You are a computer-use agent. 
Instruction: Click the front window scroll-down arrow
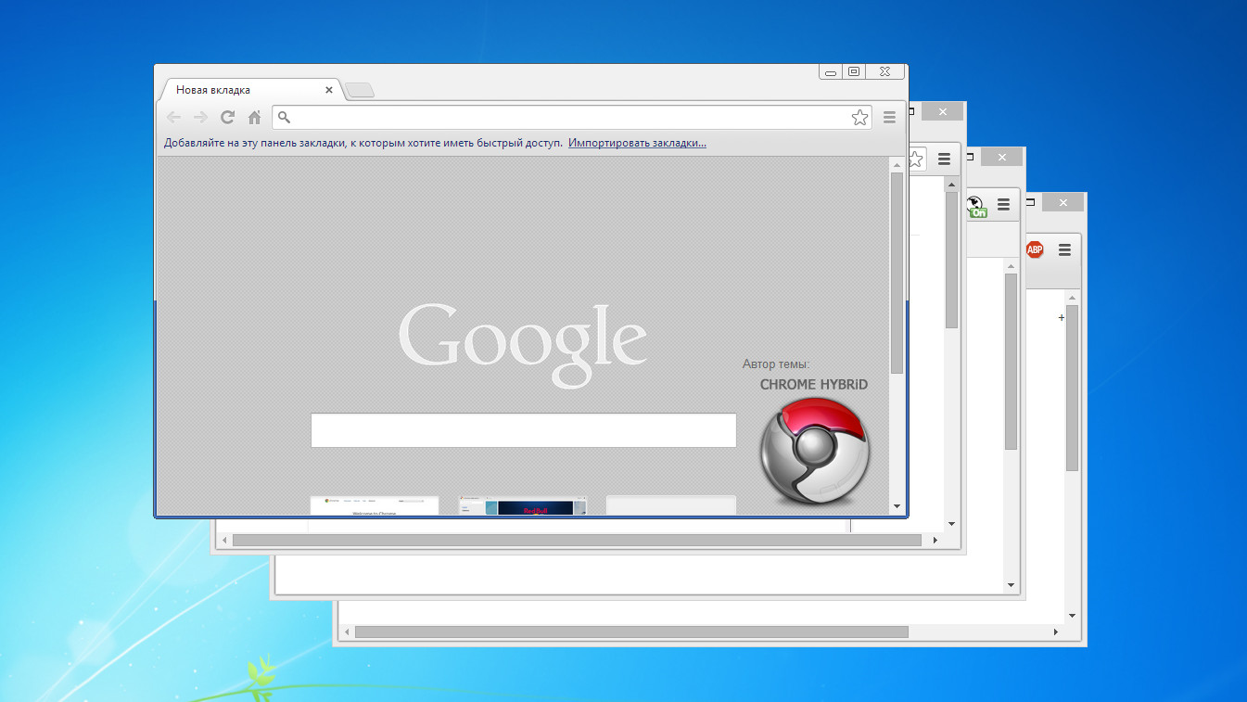point(897,506)
